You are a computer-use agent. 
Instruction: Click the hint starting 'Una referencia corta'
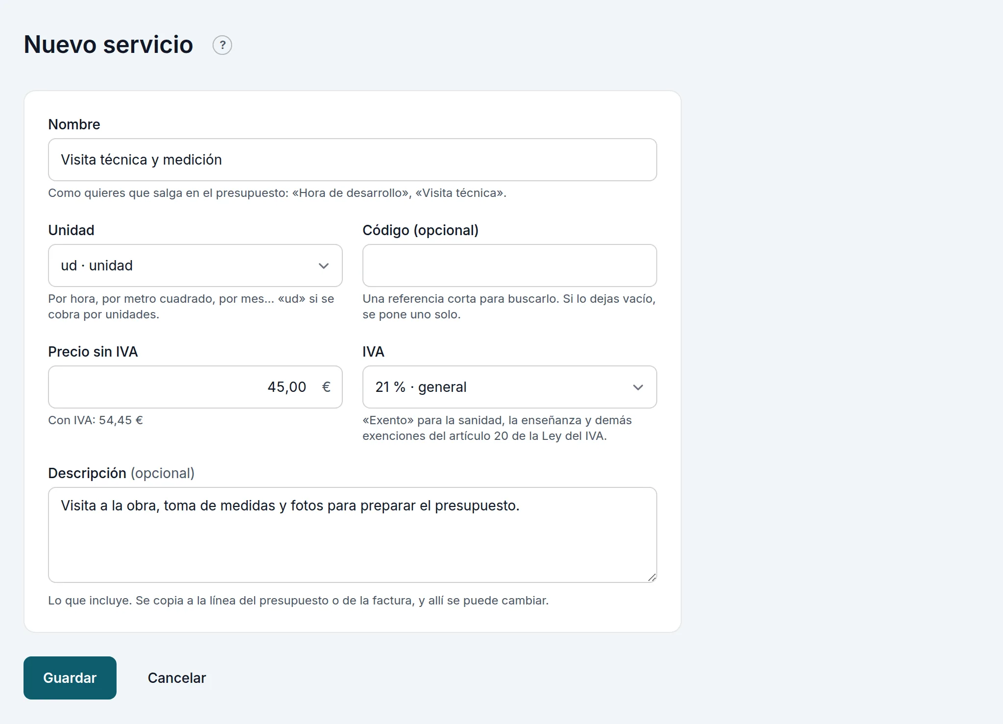pyautogui.click(x=509, y=307)
